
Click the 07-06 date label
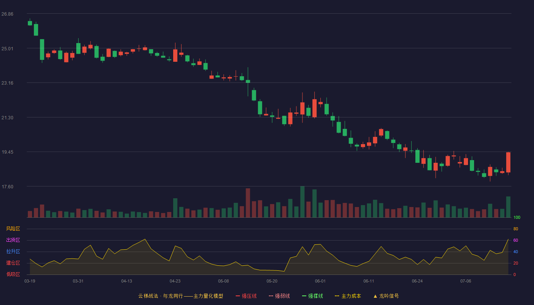coord(466,281)
